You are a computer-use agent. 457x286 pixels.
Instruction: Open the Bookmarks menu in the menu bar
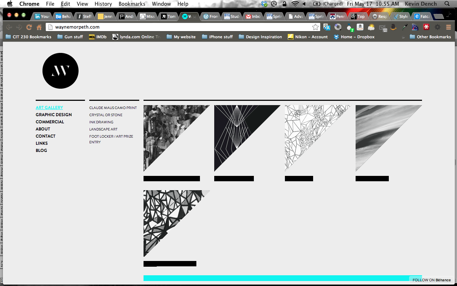point(132,4)
